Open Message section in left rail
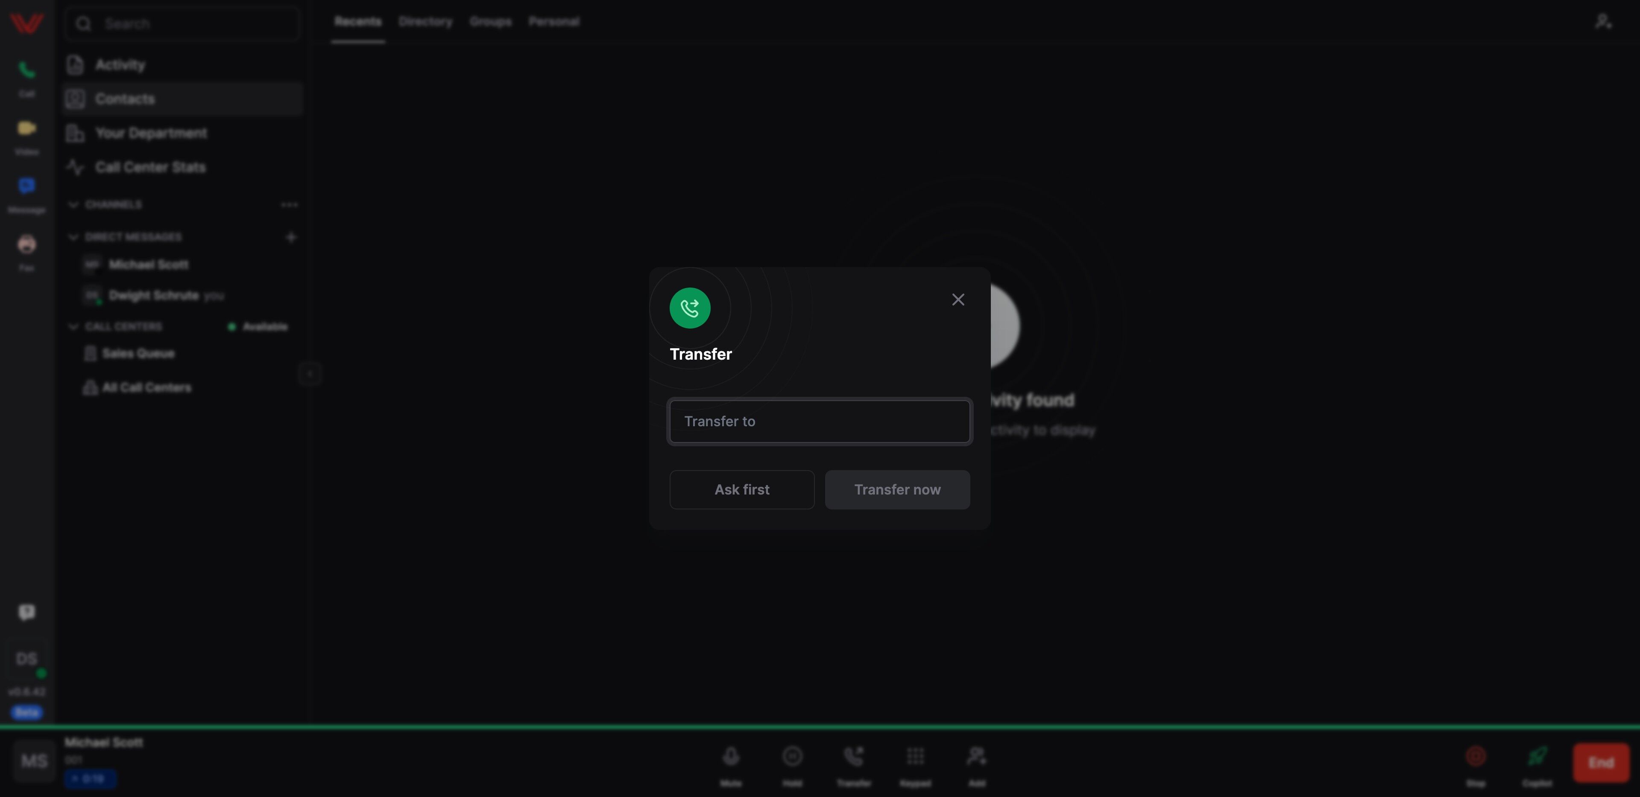 (27, 186)
